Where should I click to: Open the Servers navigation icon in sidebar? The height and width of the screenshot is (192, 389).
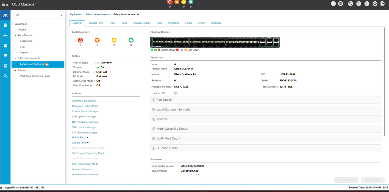point(5,25)
